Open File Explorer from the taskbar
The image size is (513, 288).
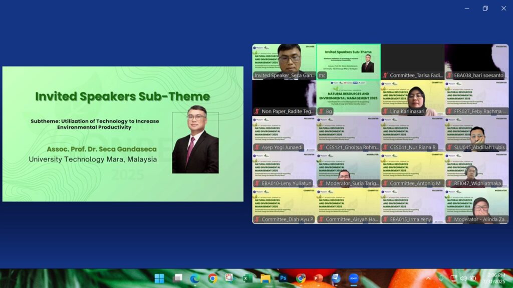[265, 278]
